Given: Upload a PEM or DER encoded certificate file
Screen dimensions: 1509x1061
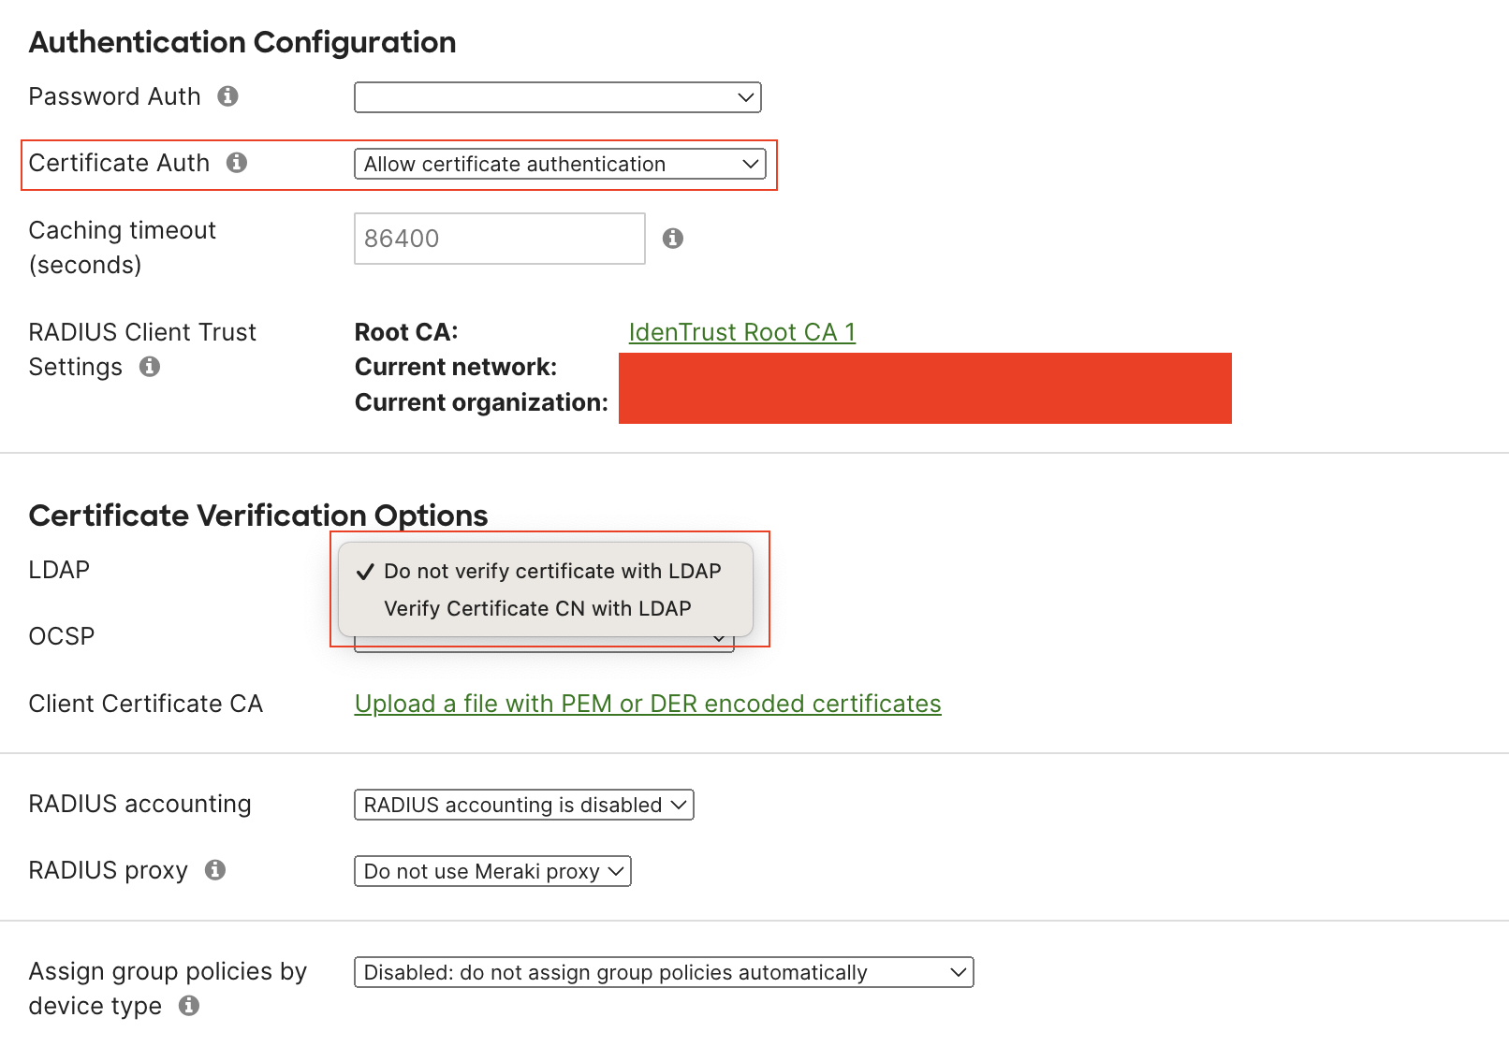Looking at the screenshot, I should click(648, 704).
